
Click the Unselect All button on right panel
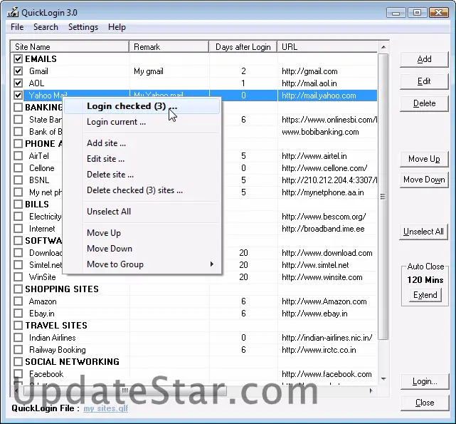pos(423,232)
